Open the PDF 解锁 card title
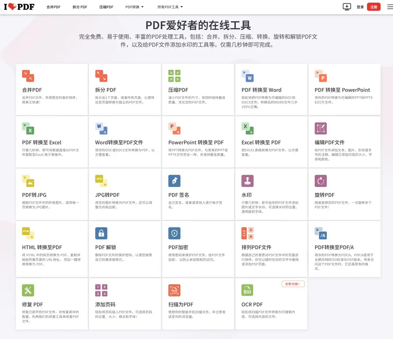Viewport: 393px width, 339px height. (106, 247)
